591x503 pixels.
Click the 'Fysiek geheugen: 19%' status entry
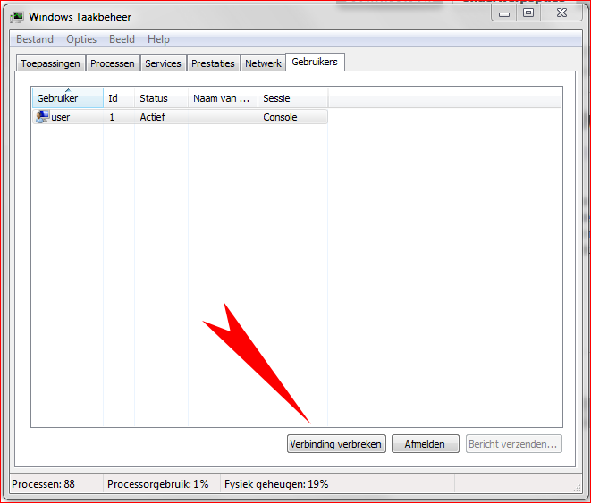[276, 484]
